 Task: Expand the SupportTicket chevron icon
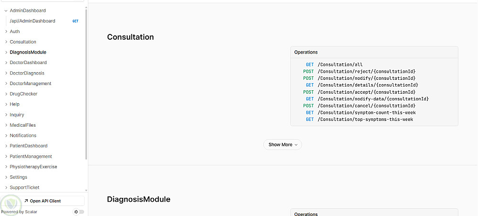(x=6, y=188)
